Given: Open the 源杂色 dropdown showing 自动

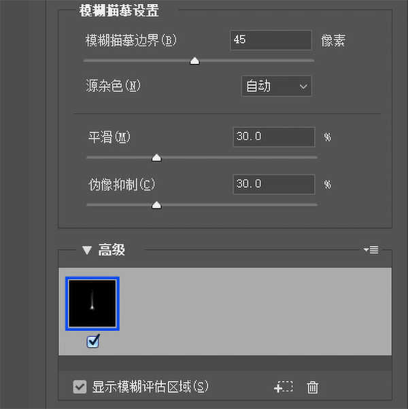Looking at the screenshot, I should [277, 86].
